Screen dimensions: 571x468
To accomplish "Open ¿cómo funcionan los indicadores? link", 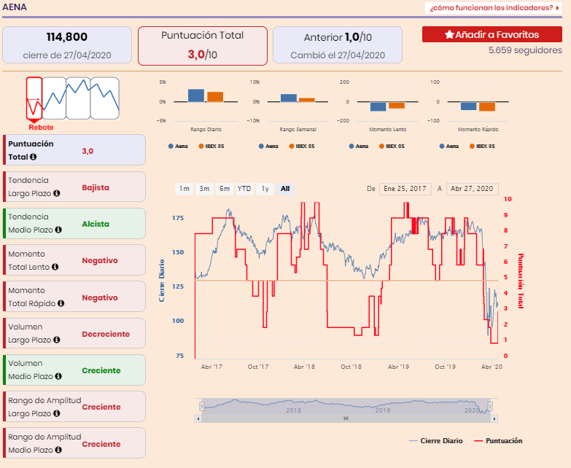I will pos(492,7).
